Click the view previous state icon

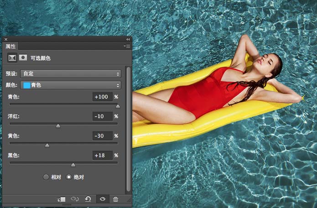(75, 199)
